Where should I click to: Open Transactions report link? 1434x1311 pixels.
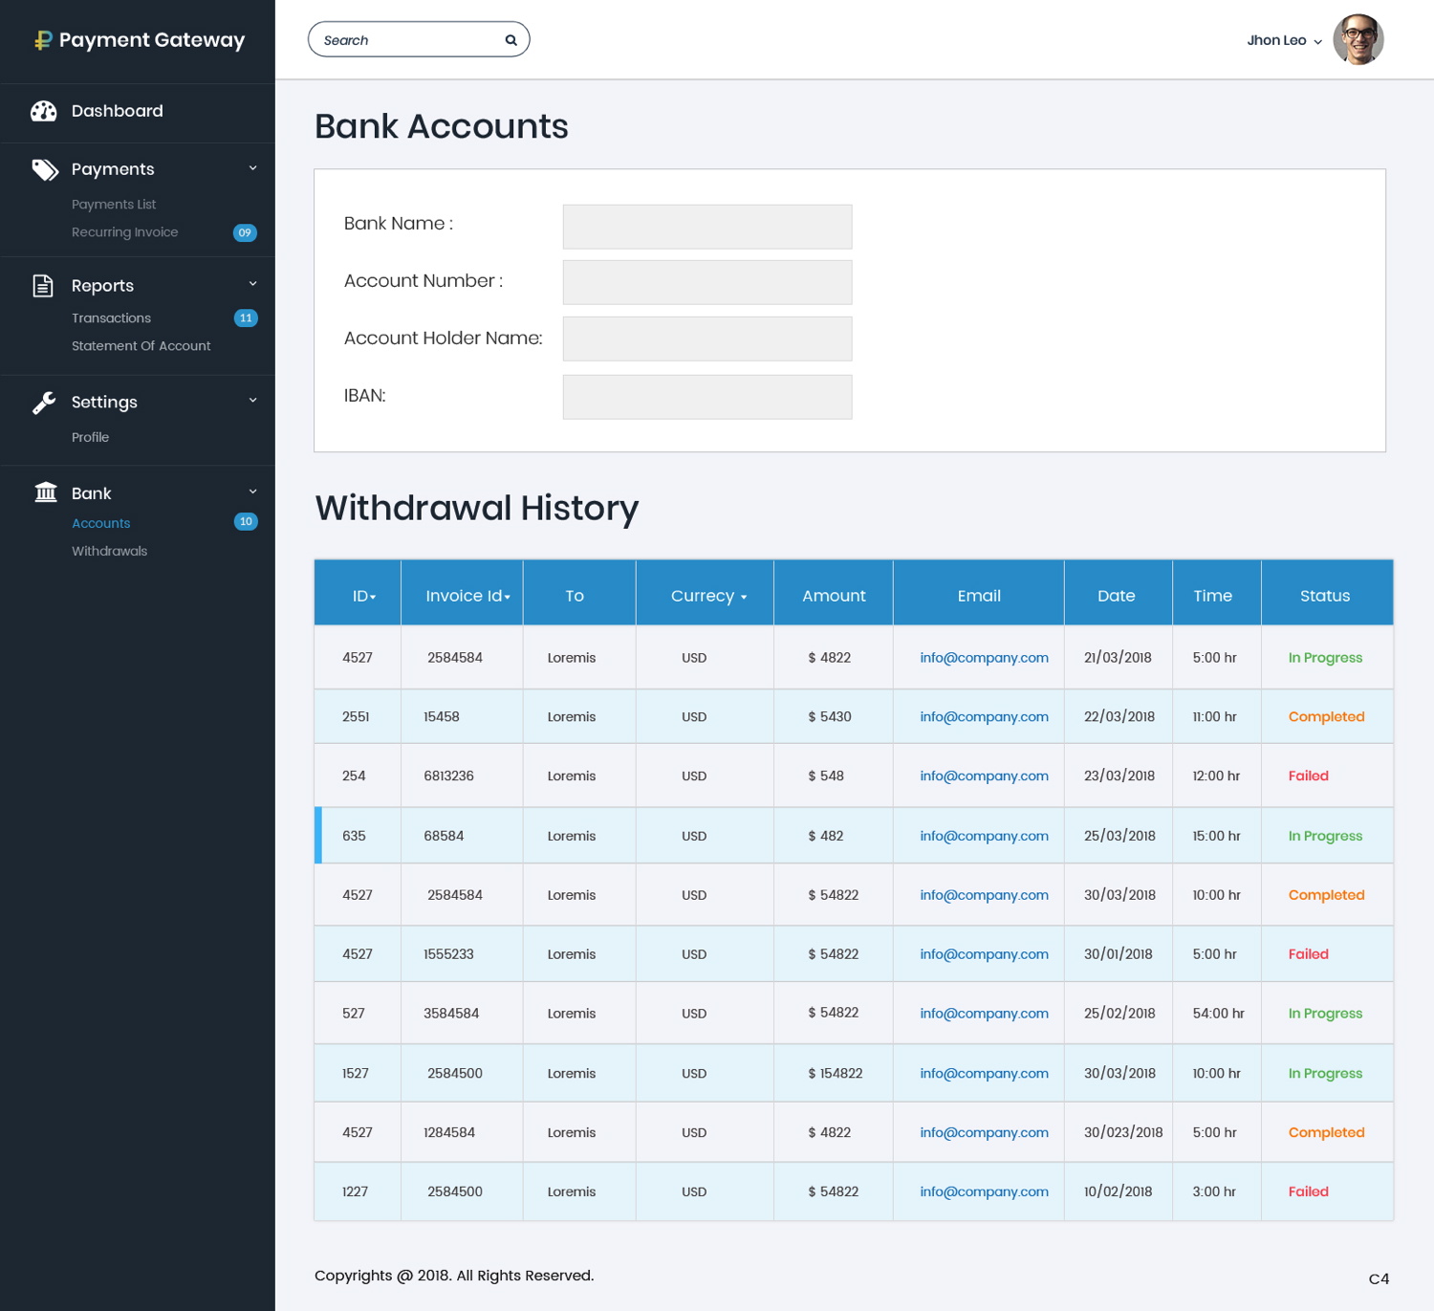(x=111, y=318)
